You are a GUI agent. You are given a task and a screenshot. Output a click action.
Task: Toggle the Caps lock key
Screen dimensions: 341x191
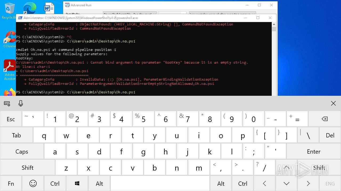pos(22,151)
